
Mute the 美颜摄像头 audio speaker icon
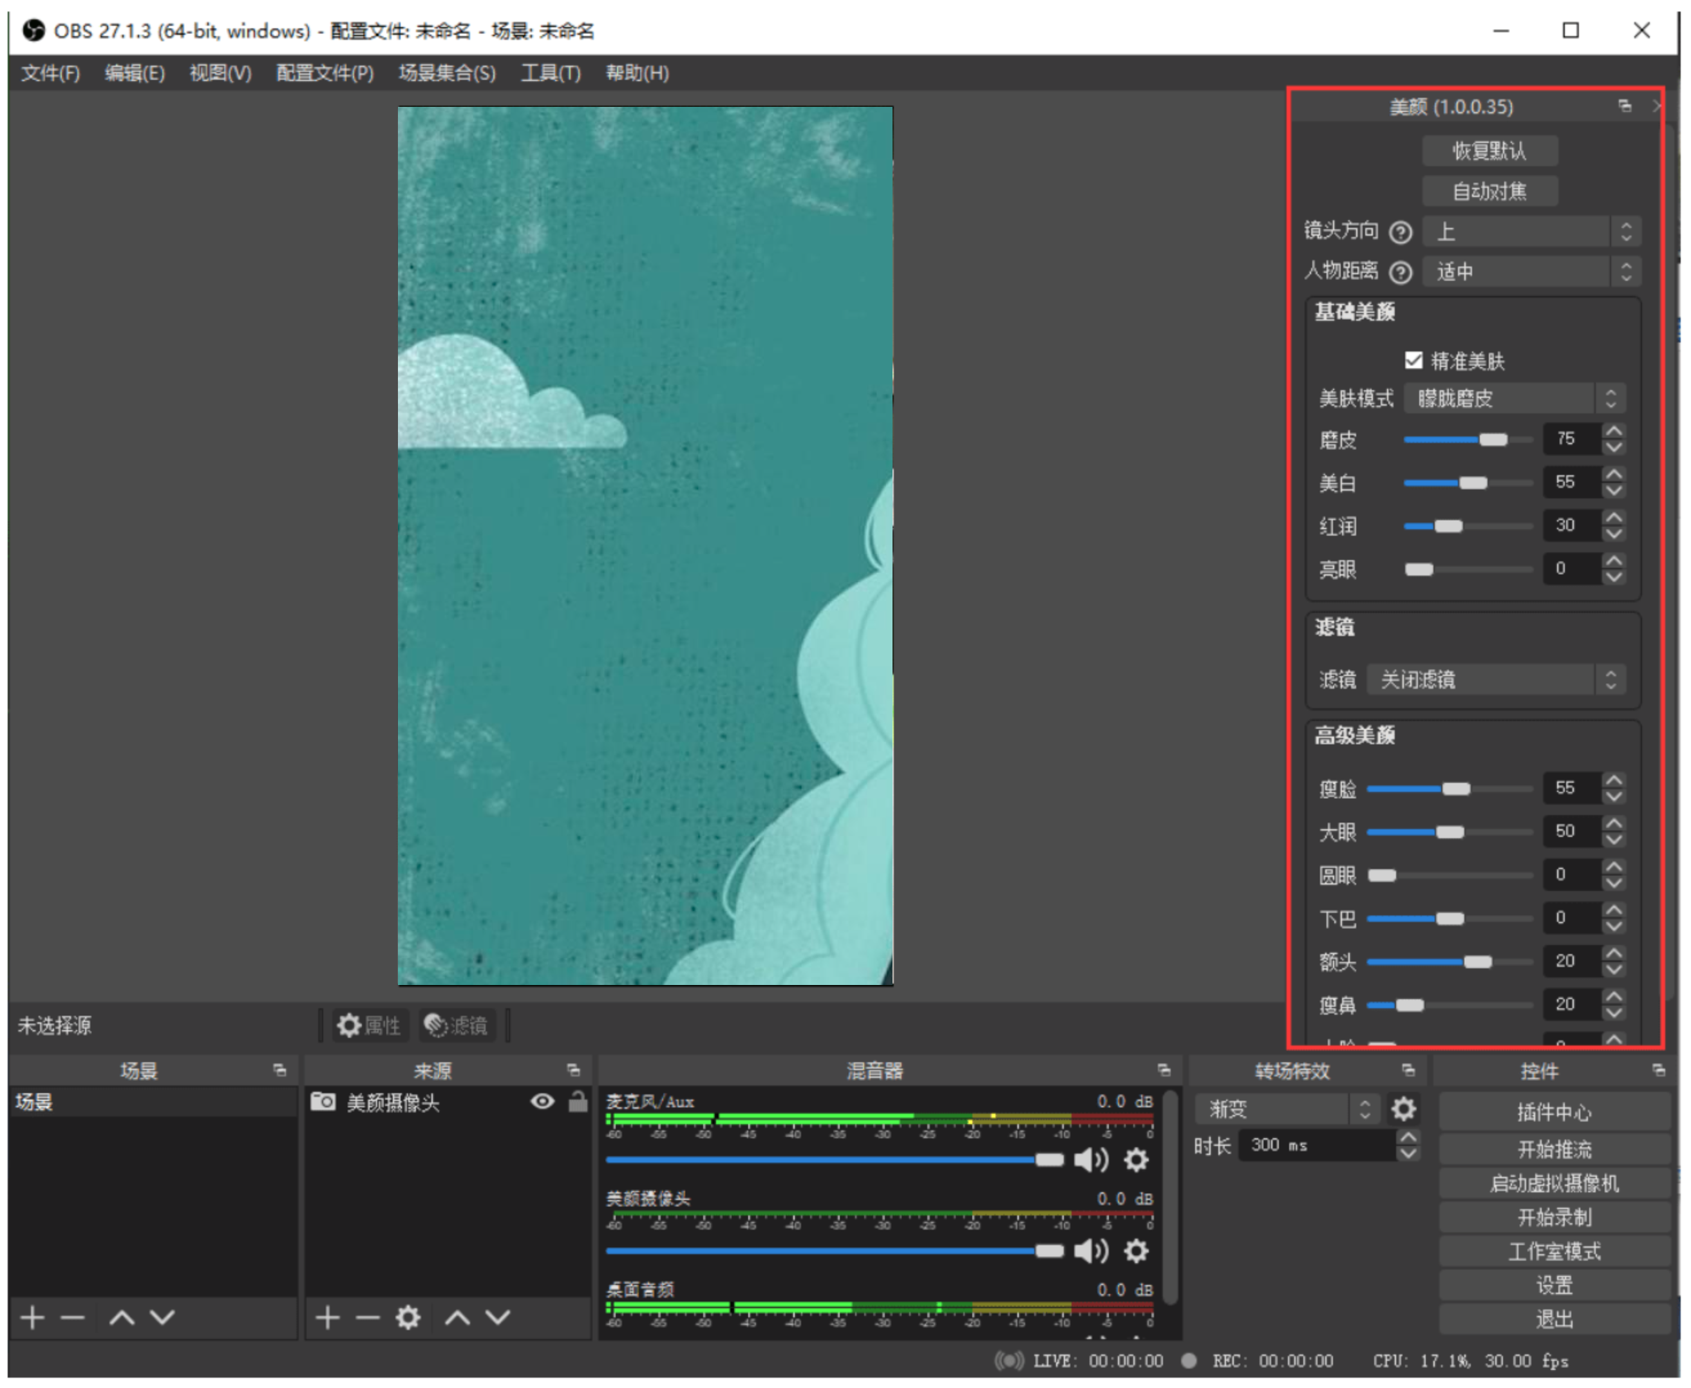1091,1252
